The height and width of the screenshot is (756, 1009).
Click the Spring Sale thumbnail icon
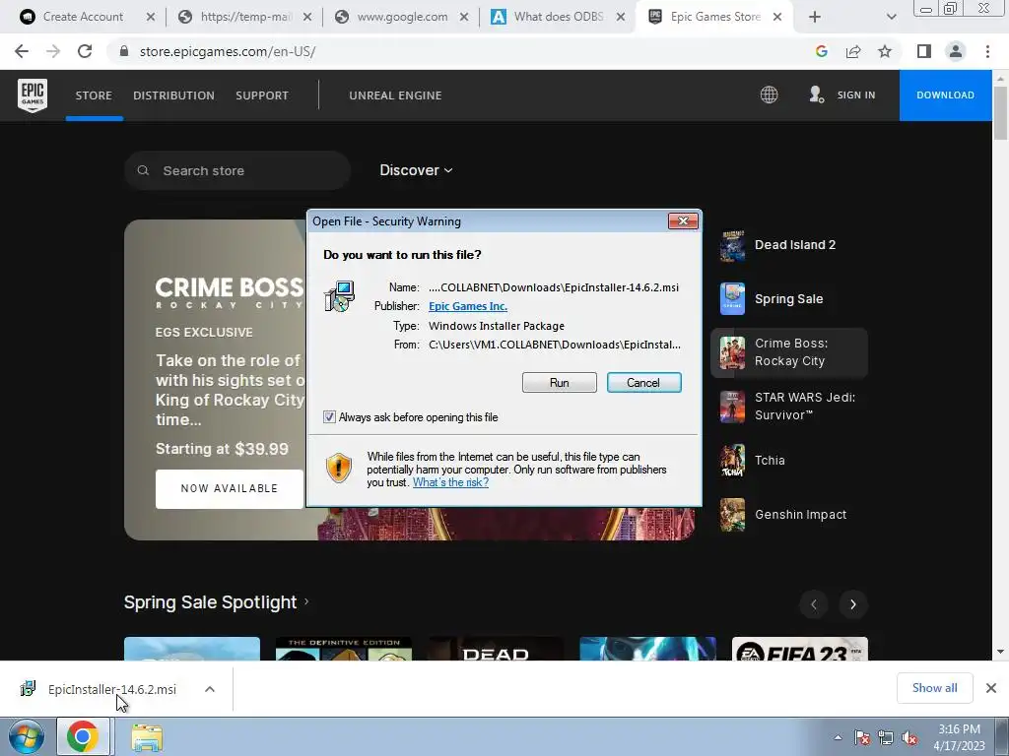click(732, 299)
